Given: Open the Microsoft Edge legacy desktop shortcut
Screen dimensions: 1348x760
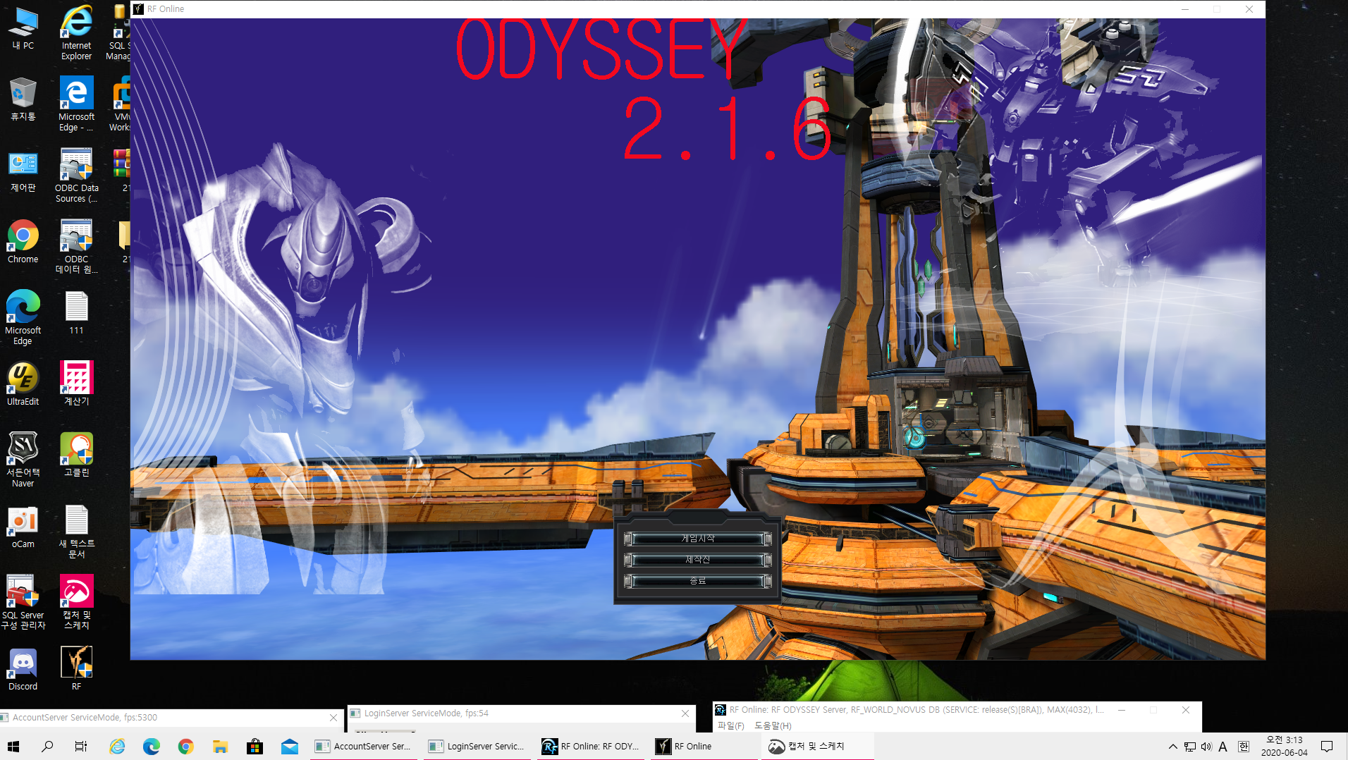Looking at the screenshot, I should [76, 104].
